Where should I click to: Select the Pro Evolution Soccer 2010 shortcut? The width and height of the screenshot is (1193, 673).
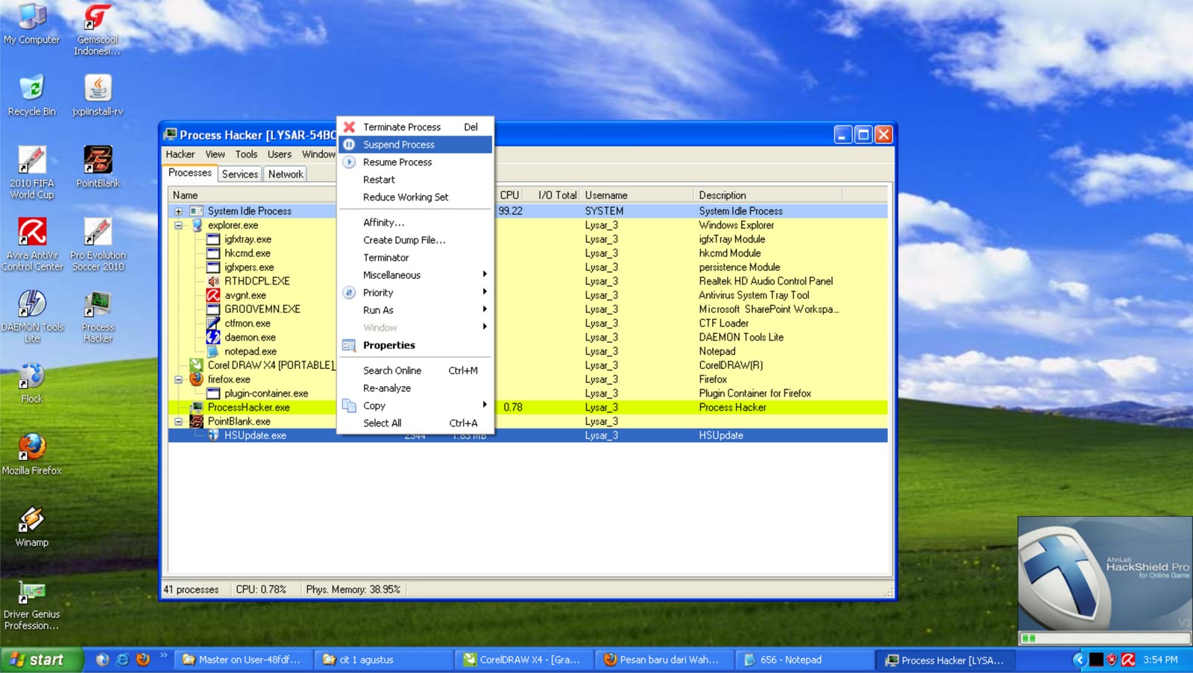click(98, 244)
